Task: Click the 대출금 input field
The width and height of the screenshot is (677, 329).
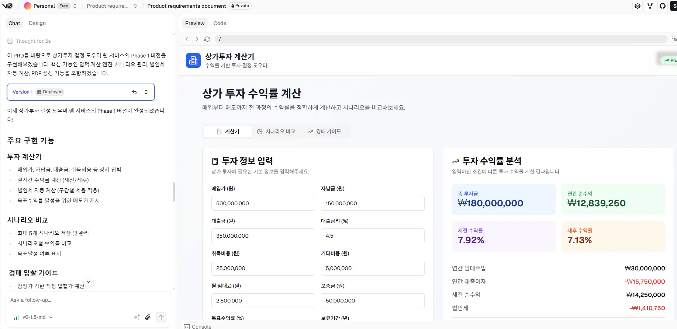Action: pyautogui.click(x=263, y=236)
